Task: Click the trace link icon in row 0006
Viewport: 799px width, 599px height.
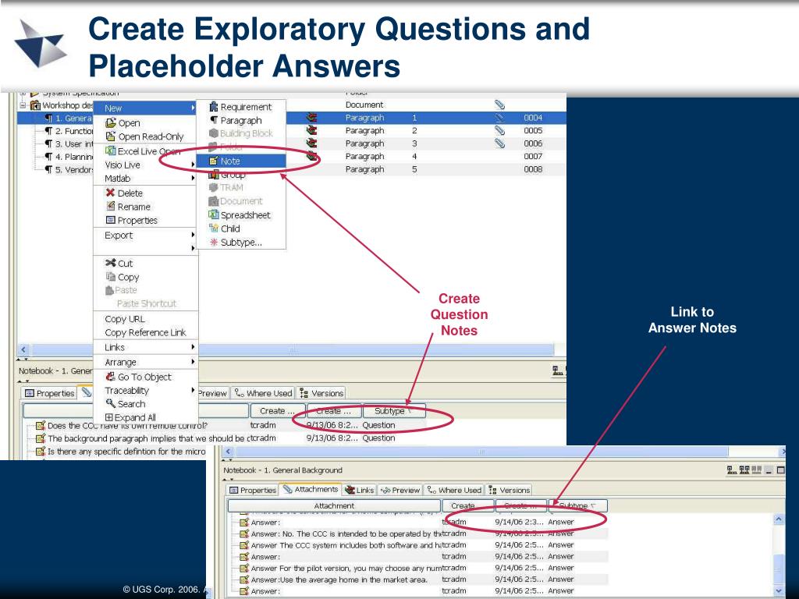Action: pyautogui.click(x=312, y=144)
